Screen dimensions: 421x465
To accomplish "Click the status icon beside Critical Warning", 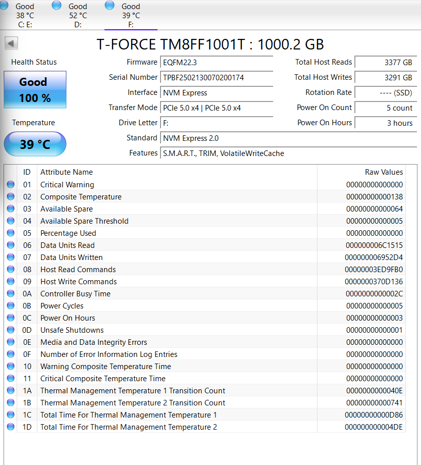I will pyautogui.click(x=11, y=184).
